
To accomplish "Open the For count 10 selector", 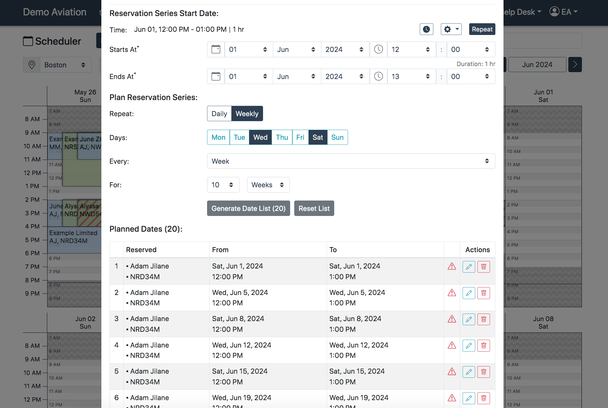I will click(223, 185).
